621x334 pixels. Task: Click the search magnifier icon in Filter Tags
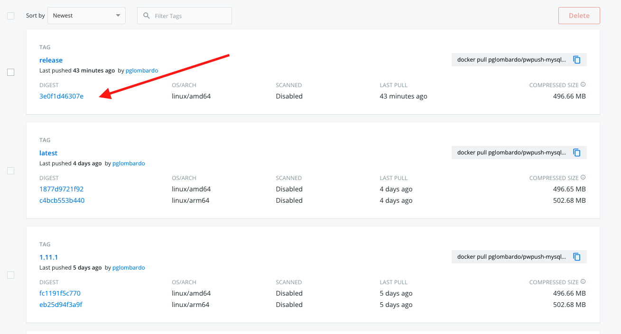(147, 16)
